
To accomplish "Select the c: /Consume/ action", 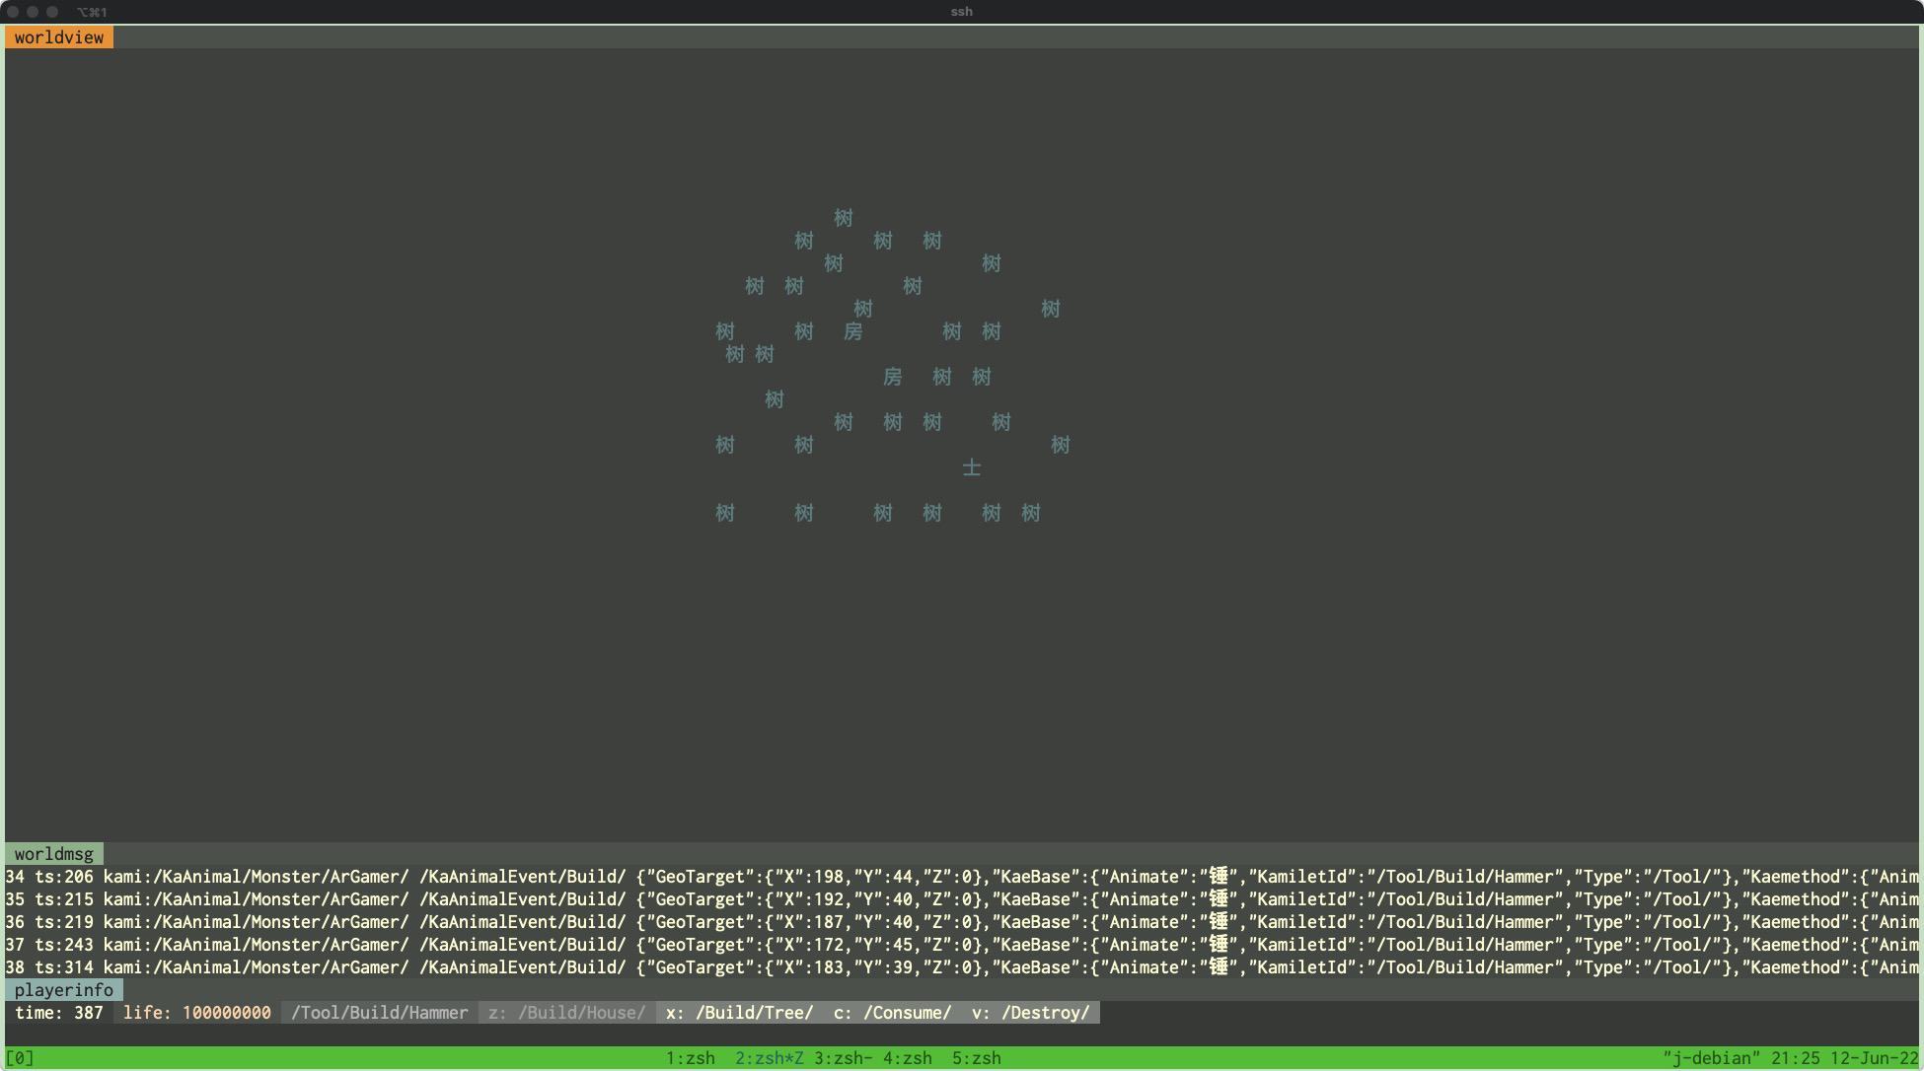I will pos(893,1013).
